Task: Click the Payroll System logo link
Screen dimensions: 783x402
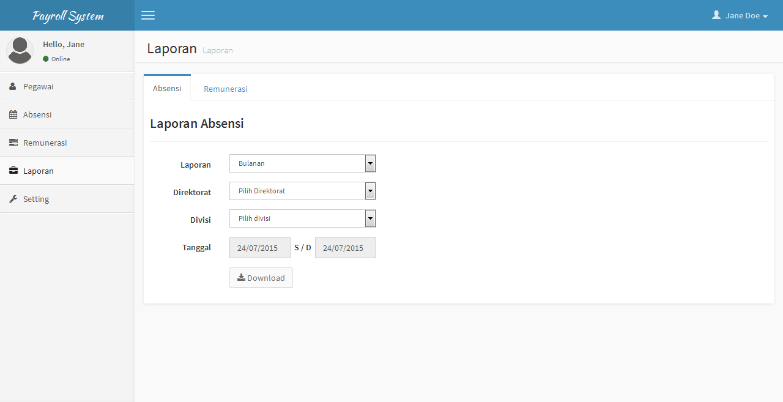Action: pos(68,16)
